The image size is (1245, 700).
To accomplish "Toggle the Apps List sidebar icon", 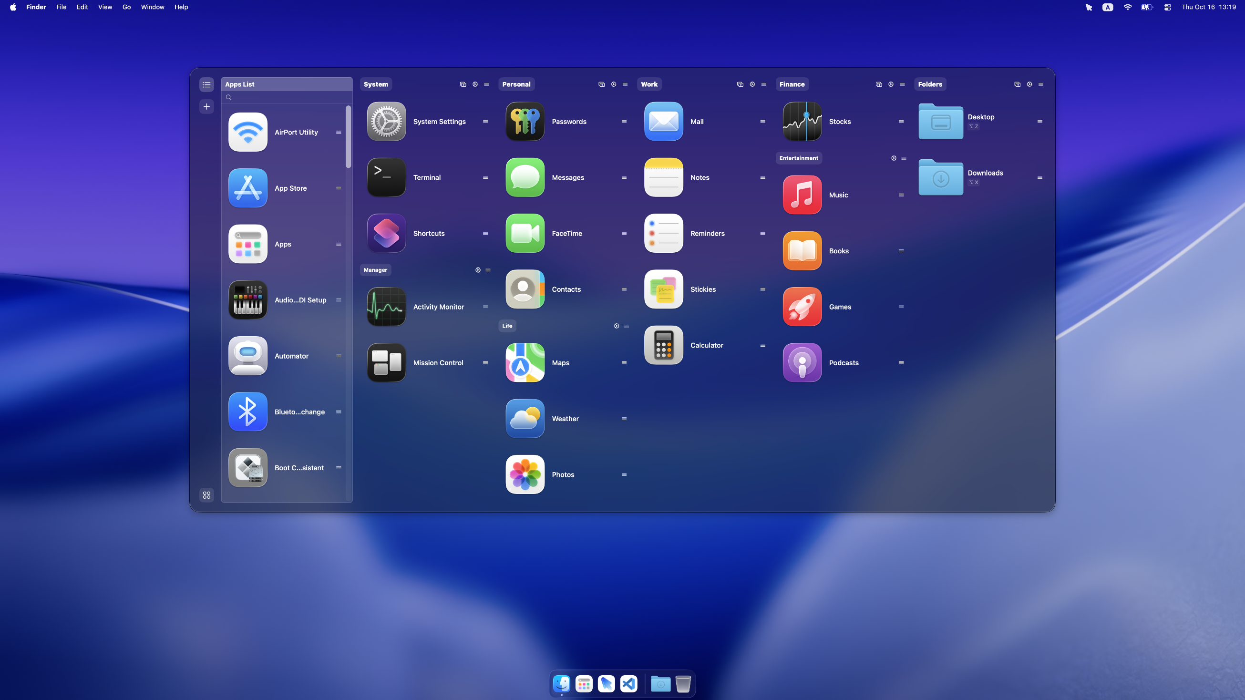I will click(206, 84).
